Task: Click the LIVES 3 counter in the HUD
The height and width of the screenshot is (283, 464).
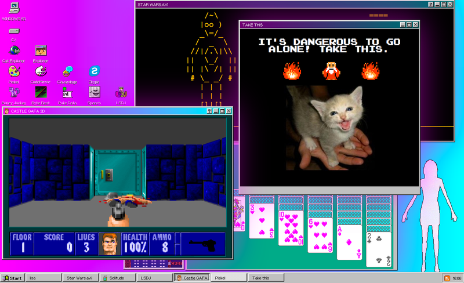Action: [86, 244]
